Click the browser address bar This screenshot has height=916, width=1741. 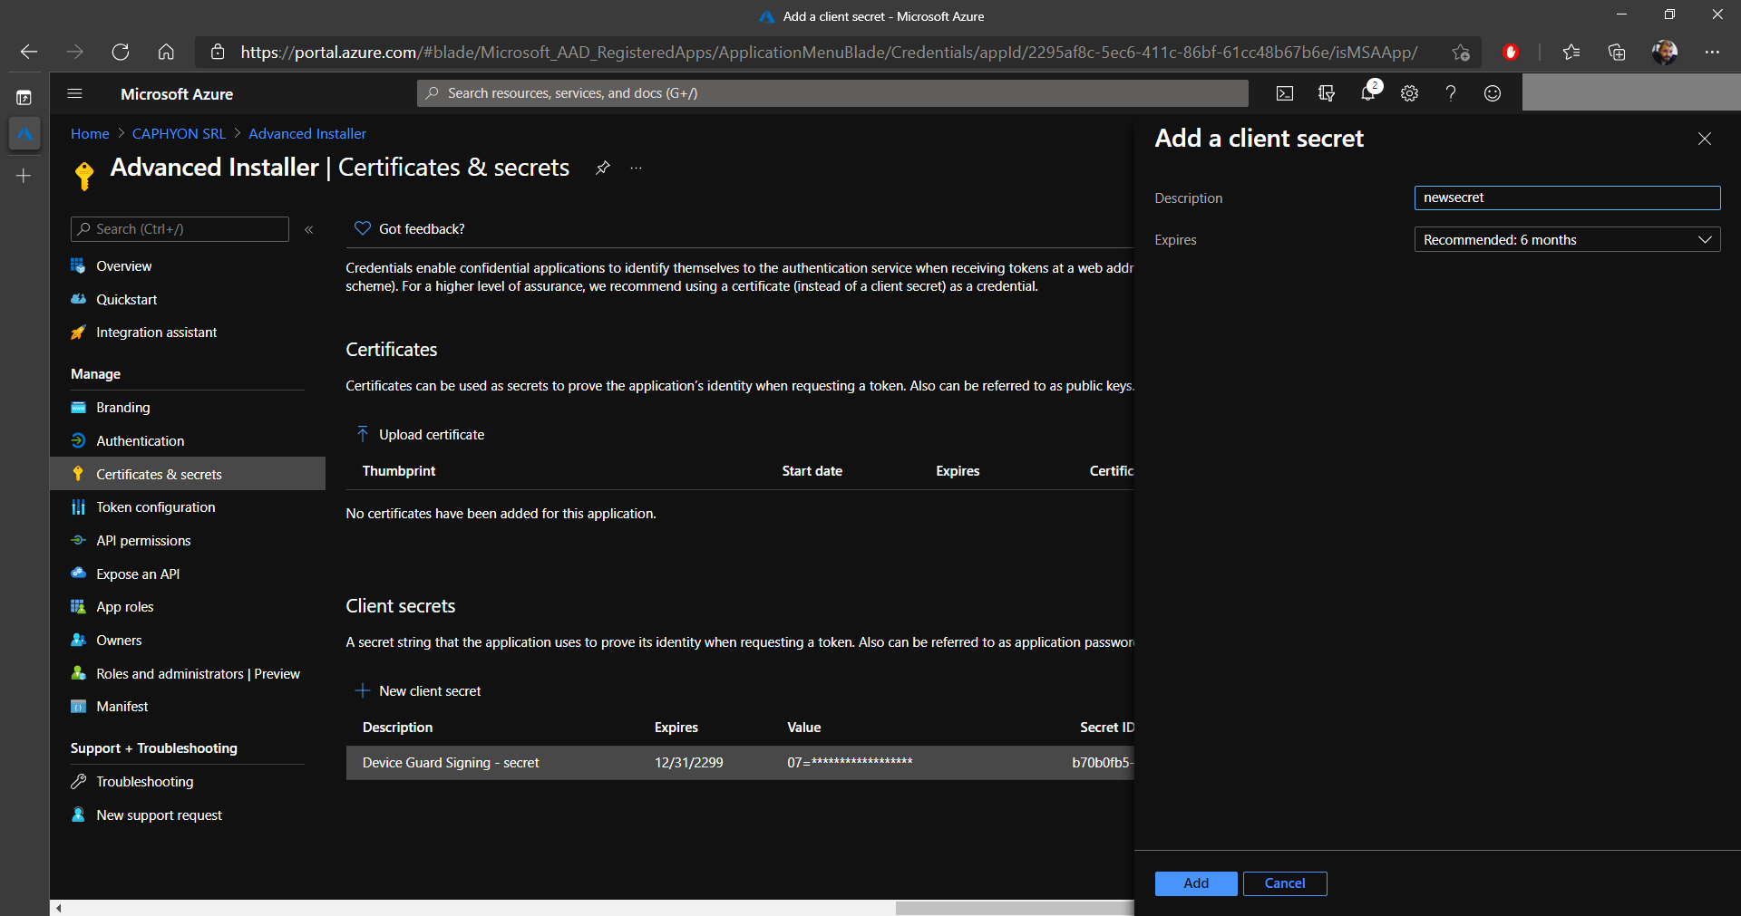[828, 52]
